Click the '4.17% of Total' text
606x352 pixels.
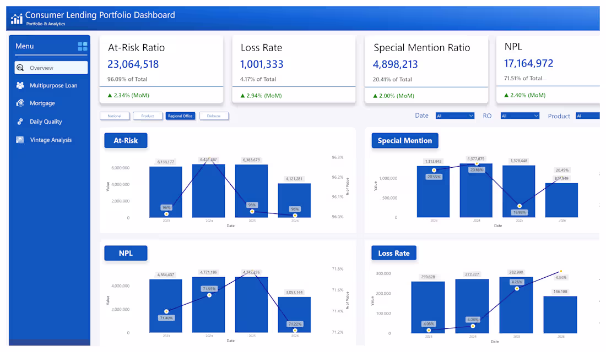pyautogui.click(x=258, y=79)
